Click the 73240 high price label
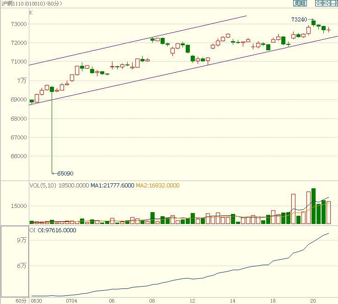338x304 pixels. pos(299,20)
